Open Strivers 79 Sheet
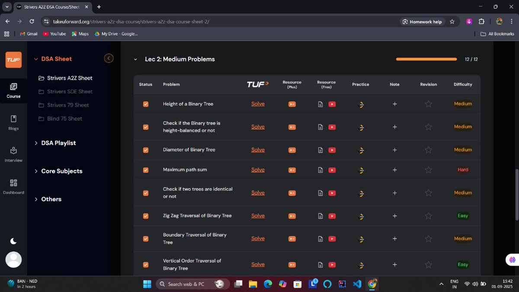 (64, 105)
